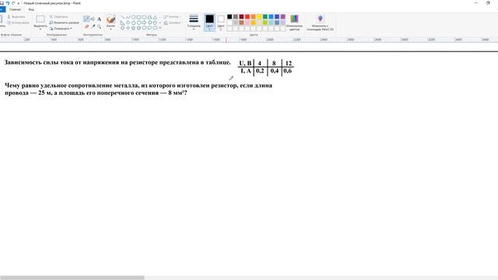Choose the Cloud callout shape

(155, 28)
